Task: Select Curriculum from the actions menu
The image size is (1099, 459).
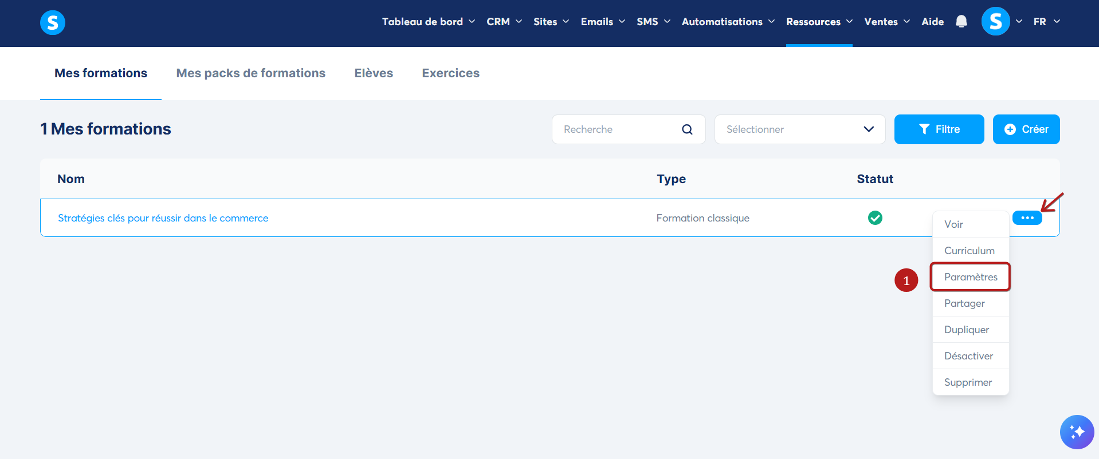Action: (x=971, y=251)
